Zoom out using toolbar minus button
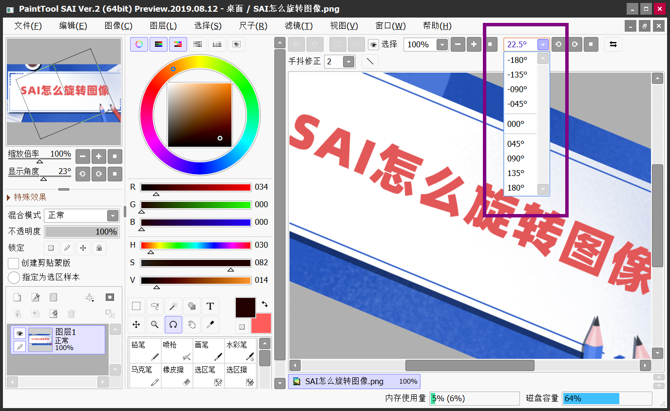The width and height of the screenshot is (670, 411). pyautogui.click(x=458, y=44)
